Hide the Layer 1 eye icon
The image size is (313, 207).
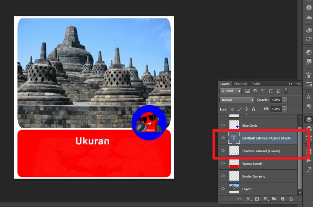click(223, 189)
